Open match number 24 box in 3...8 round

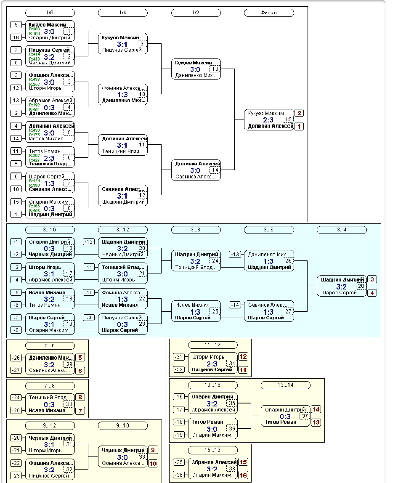coord(215,261)
